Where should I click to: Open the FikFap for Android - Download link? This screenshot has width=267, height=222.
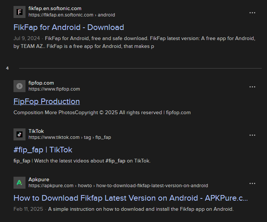[69, 27]
